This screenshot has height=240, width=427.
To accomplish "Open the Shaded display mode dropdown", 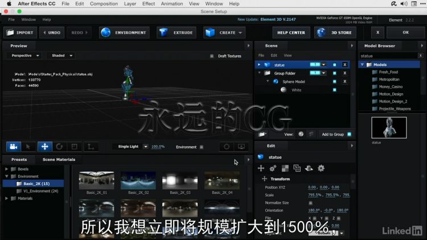I will click(x=61, y=56).
